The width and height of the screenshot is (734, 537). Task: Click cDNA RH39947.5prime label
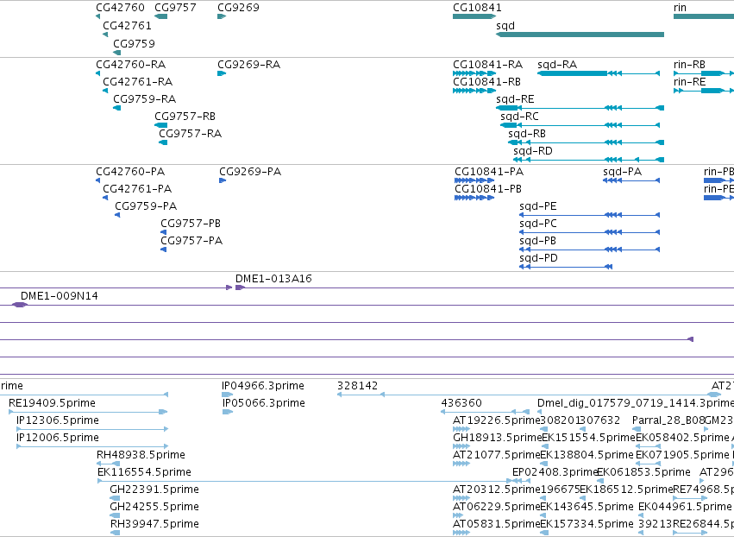[154, 524]
